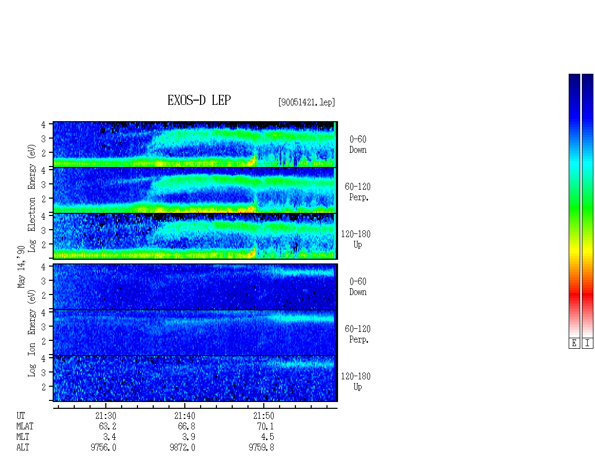Click the UT row label
The image size is (595, 461).
(21, 416)
